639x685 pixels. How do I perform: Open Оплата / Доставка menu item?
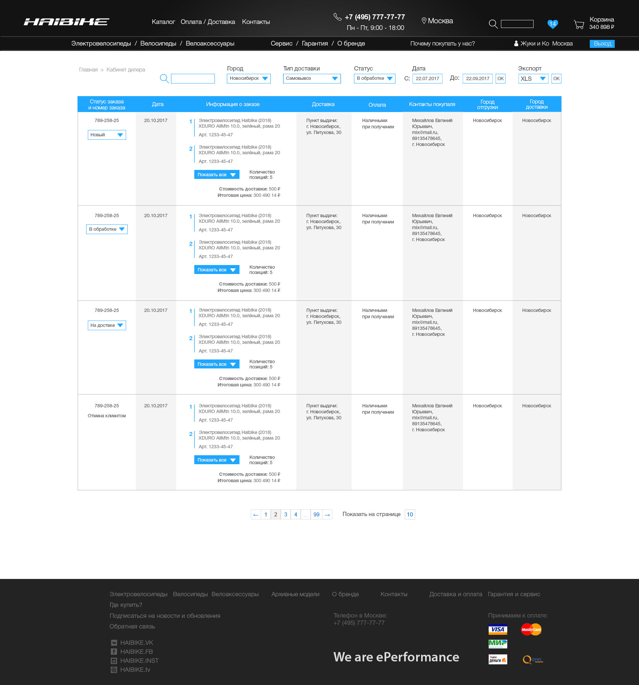click(208, 22)
